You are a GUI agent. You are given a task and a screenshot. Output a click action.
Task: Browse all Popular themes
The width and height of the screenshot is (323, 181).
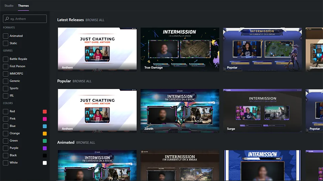coord(82,81)
